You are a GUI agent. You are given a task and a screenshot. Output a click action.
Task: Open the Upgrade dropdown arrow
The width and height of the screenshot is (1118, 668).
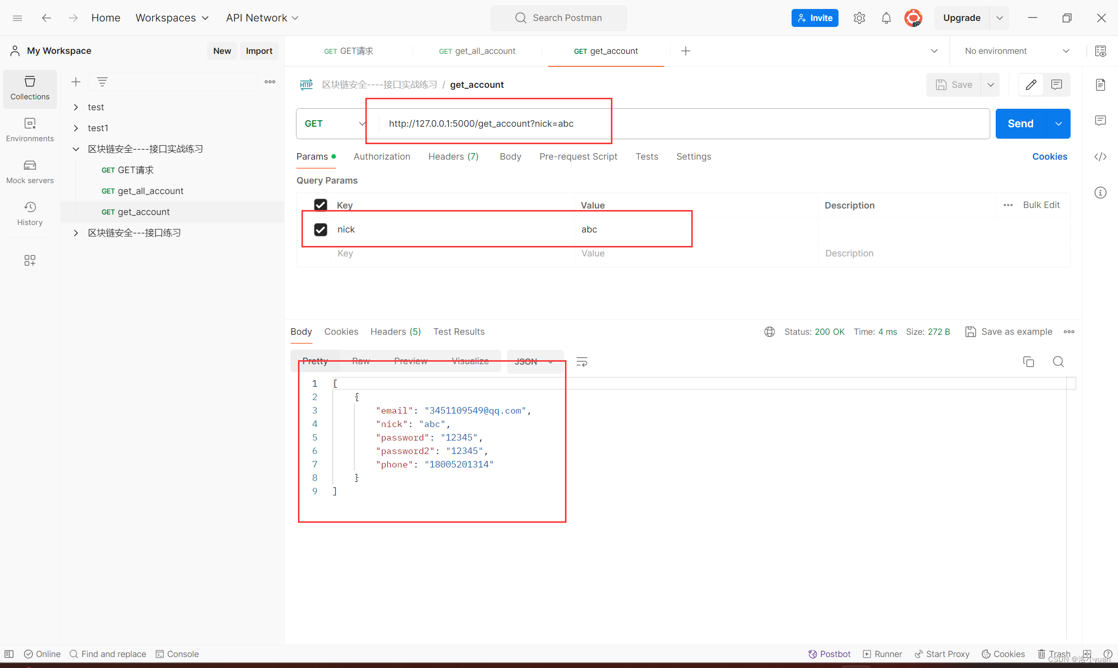tap(1000, 18)
